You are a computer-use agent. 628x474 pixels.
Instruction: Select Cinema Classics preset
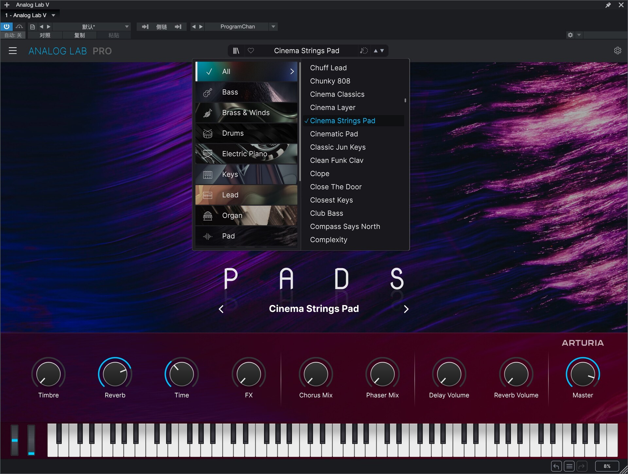[353, 94]
